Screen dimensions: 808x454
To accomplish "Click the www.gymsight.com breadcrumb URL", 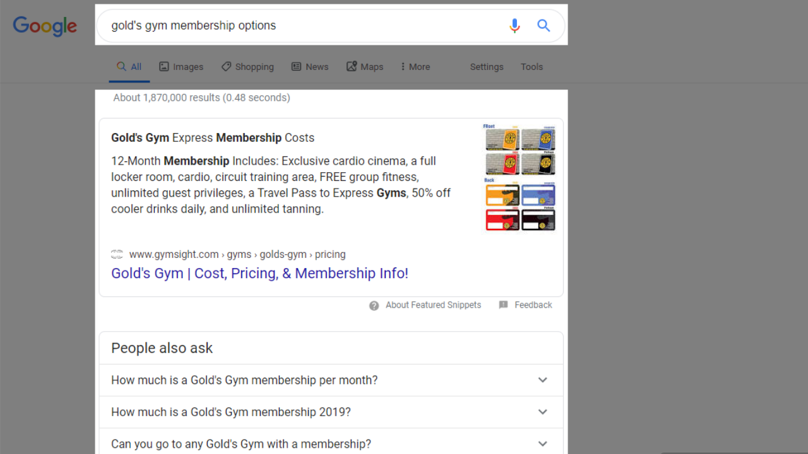I will click(x=237, y=255).
